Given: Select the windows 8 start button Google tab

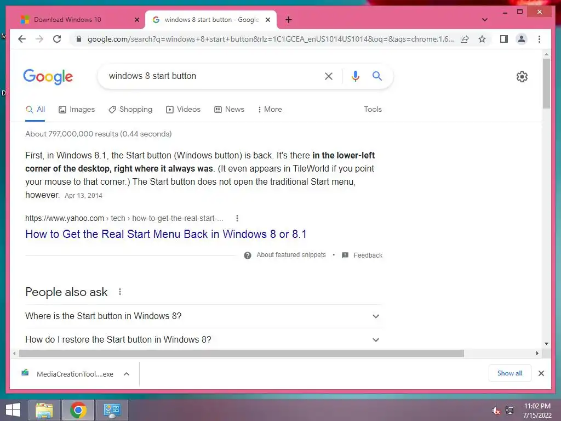Looking at the screenshot, I should (x=211, y=20).
